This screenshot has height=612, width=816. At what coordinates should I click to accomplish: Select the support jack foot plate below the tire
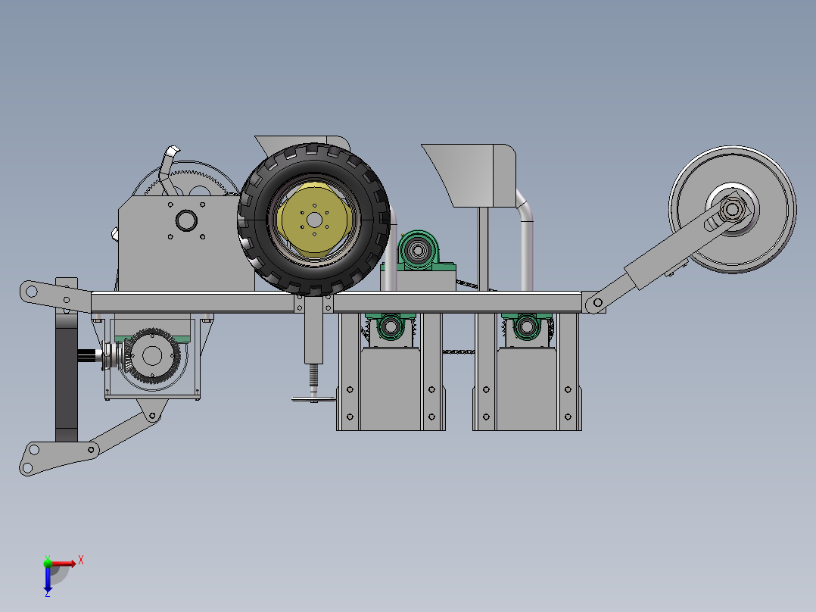tap(313, 399)
